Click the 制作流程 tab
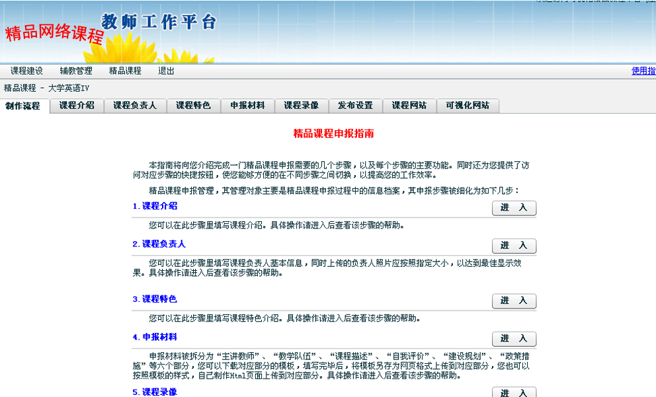This screenshot has height=397, width=656. click(x=23, y=106)
